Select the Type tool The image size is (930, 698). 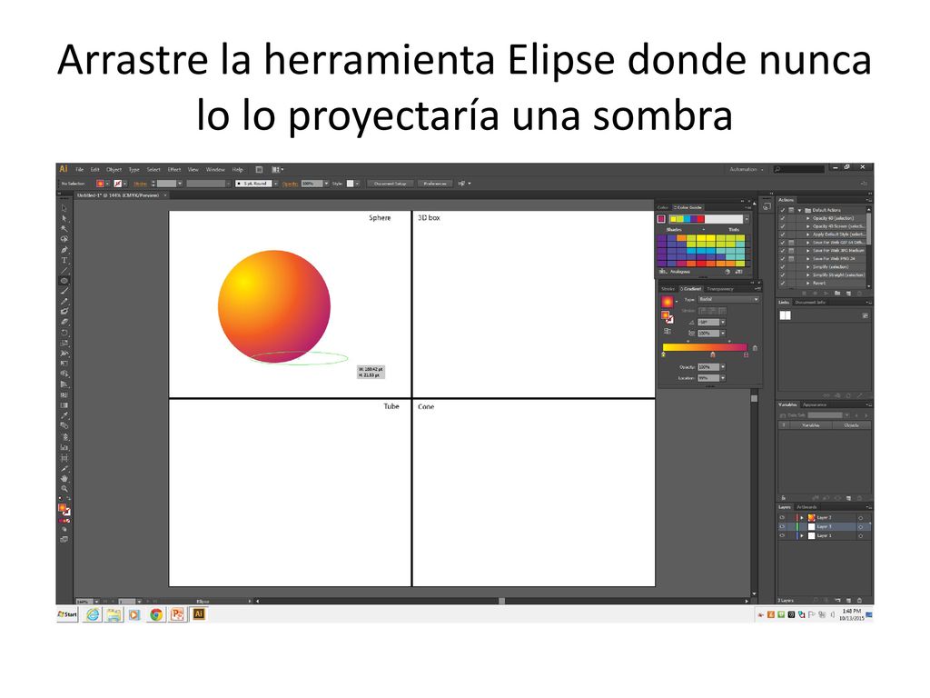64,260
